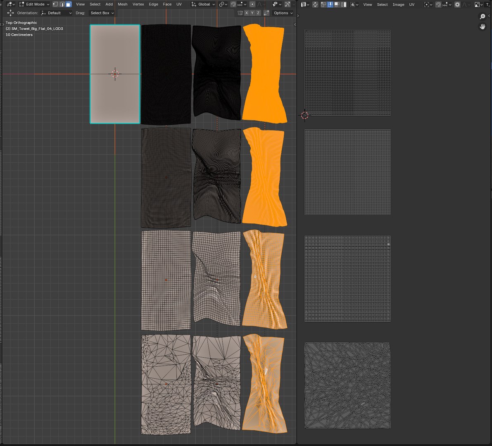The height and width of the screenshot is (446, 492).
Task: Click the pan hand gizmo in UV editor
Action: (x=482, y=27)
